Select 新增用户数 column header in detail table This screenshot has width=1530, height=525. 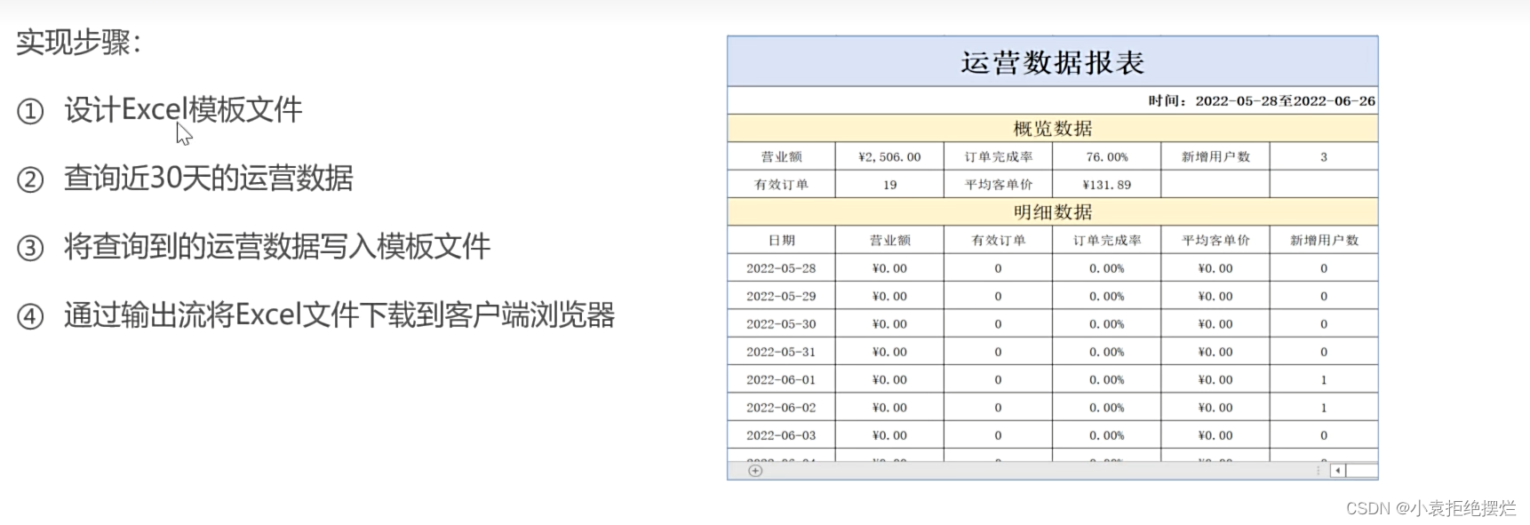click(x=1324, y=240)
